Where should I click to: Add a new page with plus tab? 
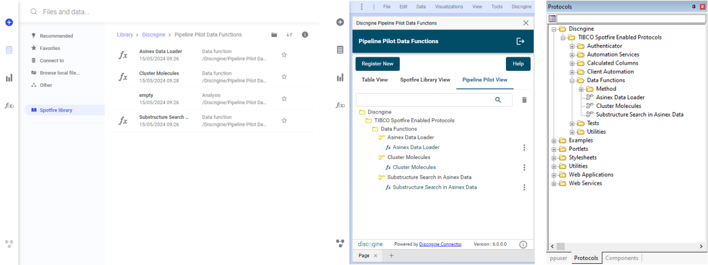[392, 256]
